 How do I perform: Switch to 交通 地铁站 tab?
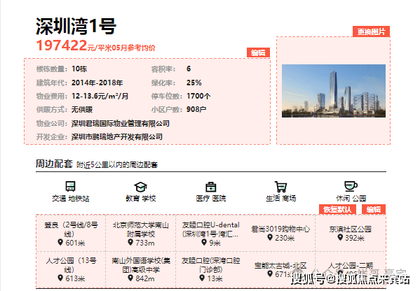(x=70, y=198)
